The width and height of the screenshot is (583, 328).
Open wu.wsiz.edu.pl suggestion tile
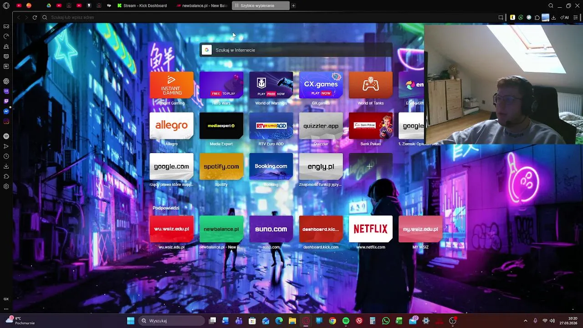(x=171, y=229)
